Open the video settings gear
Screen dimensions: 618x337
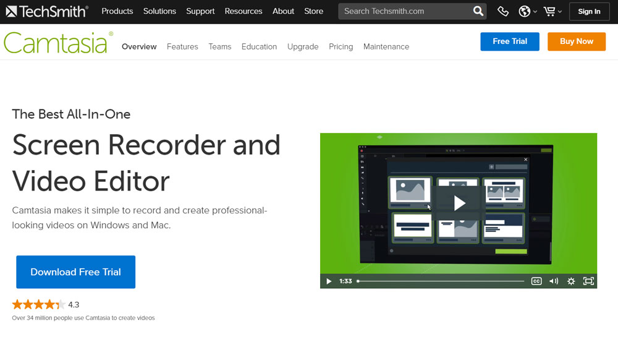[x=571, y=281]
